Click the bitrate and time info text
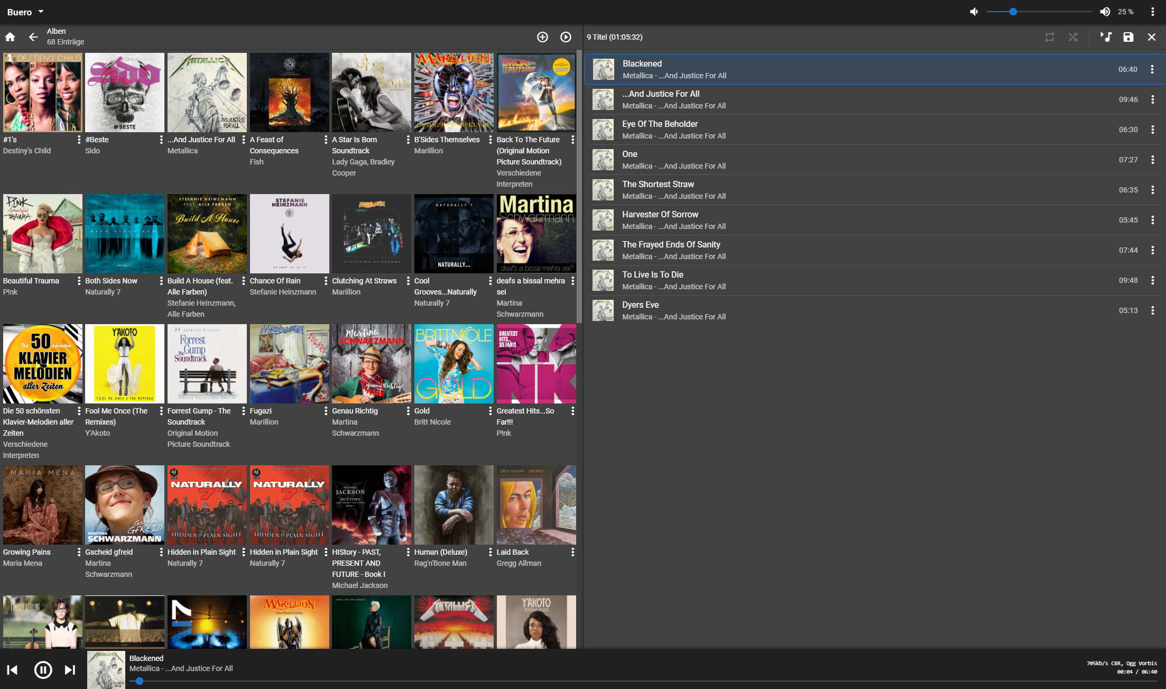The width and height of the screenshot is (1166, 689). 1122,667
